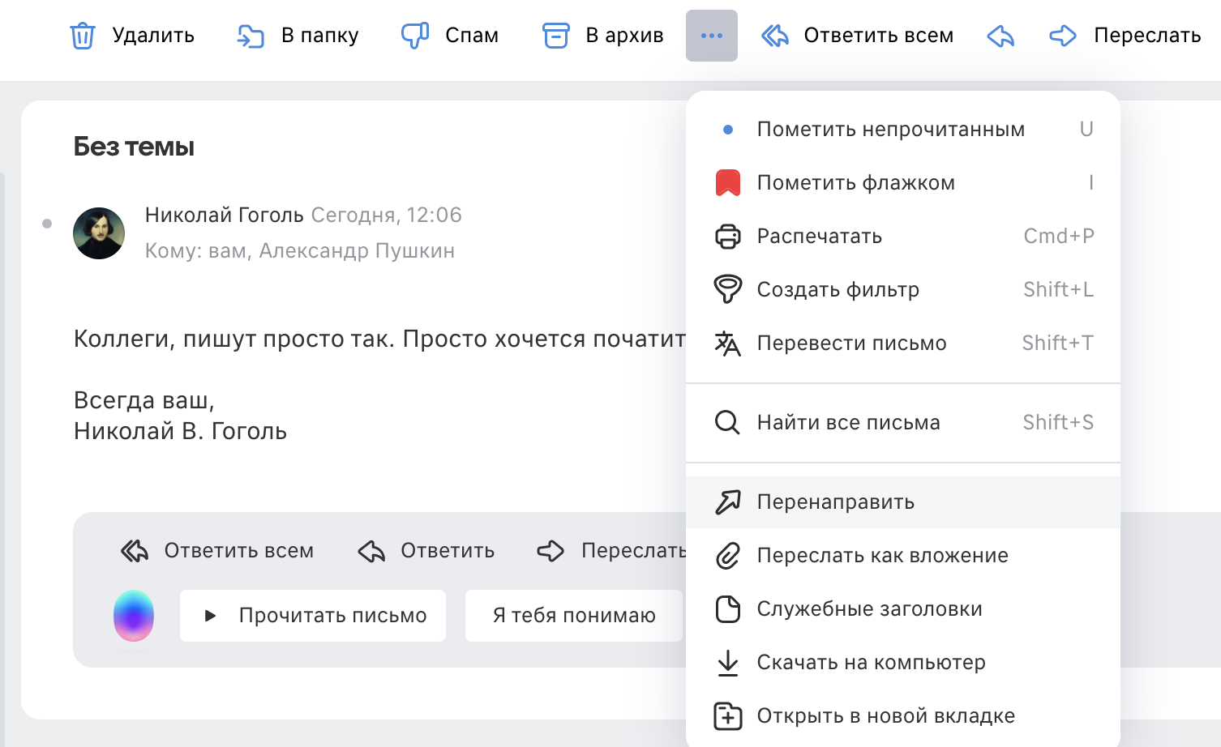1221x747 pixels.
Task: Click the Переслать button below the message
Action: (612, 551)
